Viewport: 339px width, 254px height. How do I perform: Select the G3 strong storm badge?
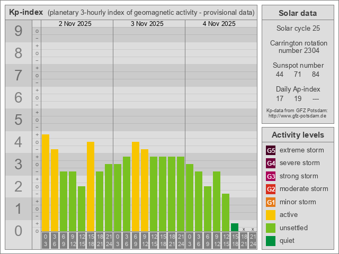click(271, 176)
